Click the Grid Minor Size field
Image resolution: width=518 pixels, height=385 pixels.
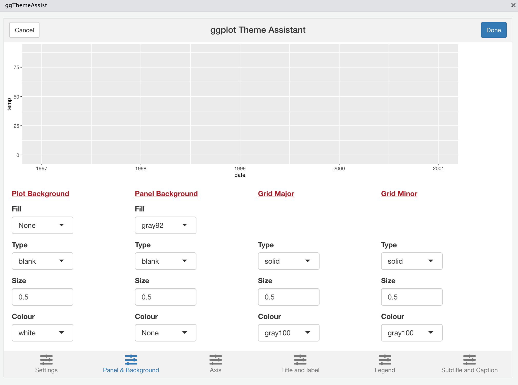click(x=412, y=297)
